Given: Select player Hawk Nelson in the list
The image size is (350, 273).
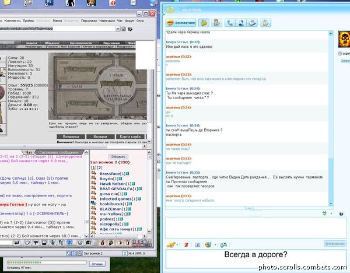Looking at the screenshot, I should pyautogui.click(x=113, y=184).
